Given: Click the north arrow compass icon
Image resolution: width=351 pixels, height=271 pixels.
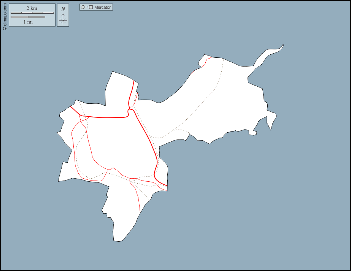Looking at the screenshot, I should pyautogui.click(x=63, y=15).
